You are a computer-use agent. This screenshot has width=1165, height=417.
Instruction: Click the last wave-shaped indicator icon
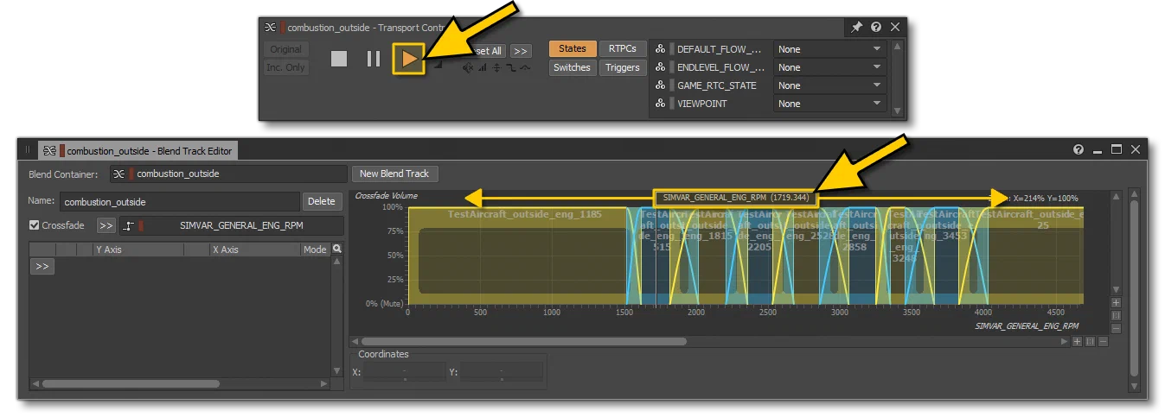tap(525, 68)
